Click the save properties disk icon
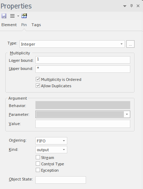Screen dimensions: 143x189 coord(4,16)
